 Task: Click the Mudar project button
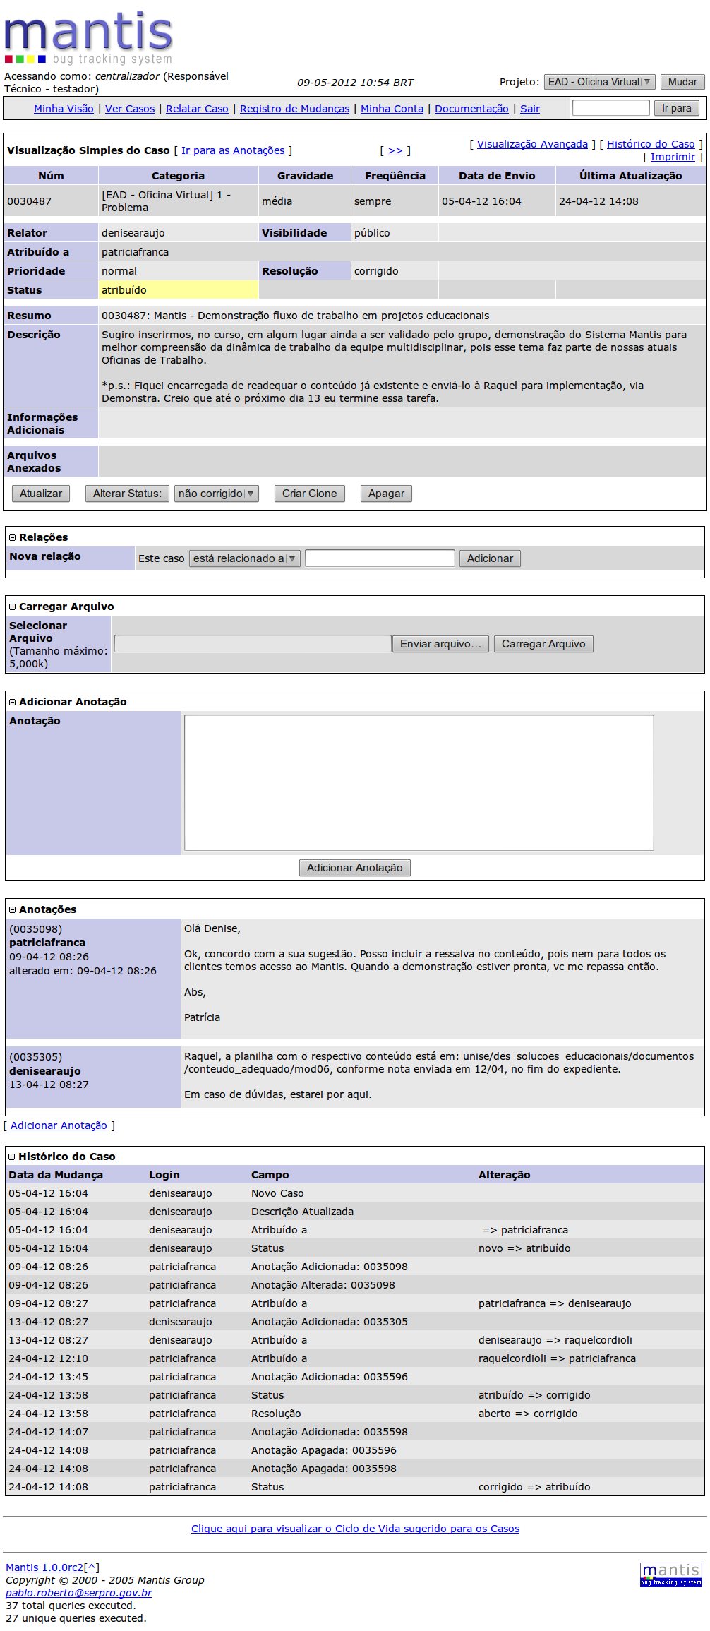click(682, 82)
